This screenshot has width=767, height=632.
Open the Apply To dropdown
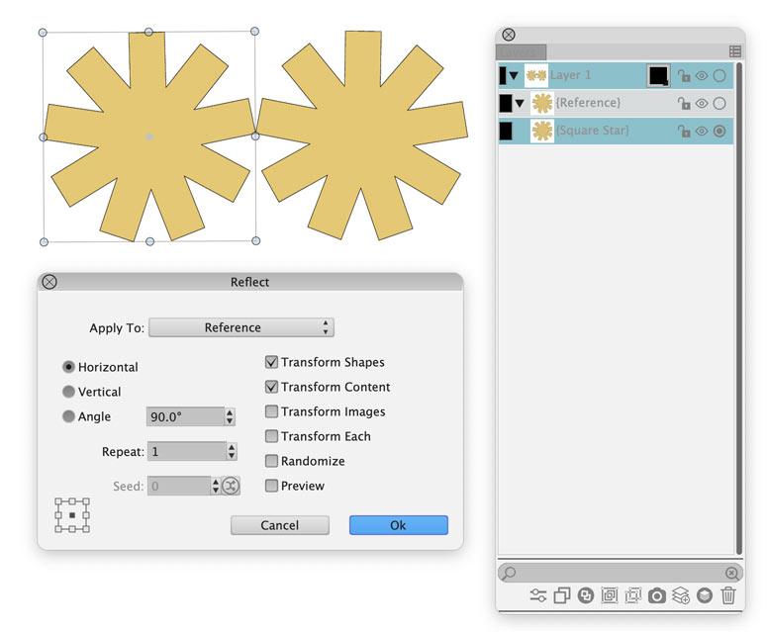240,327
